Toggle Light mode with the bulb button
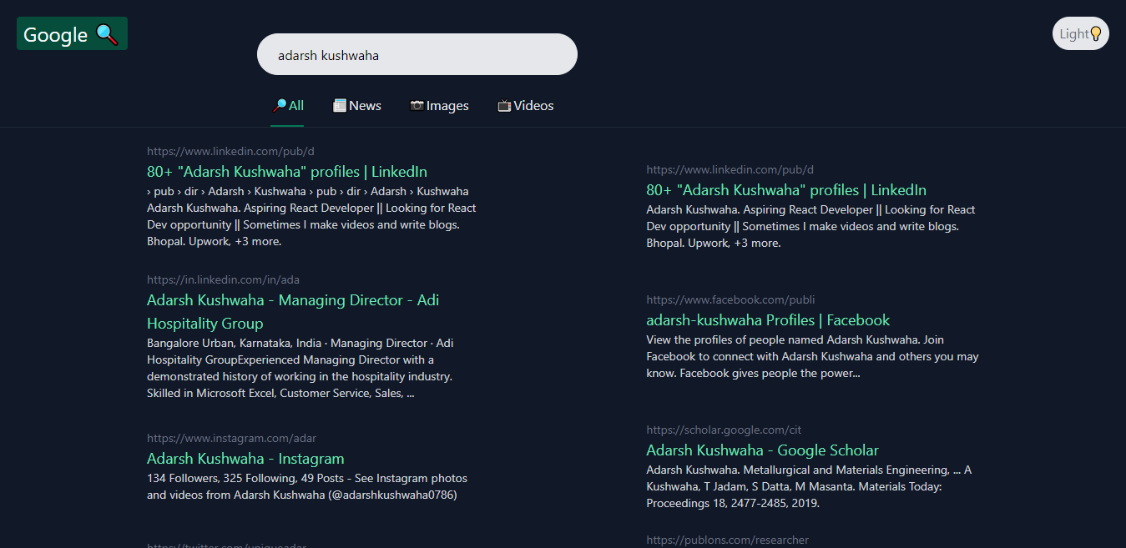Viewport: 1126px width, 548px height. pos(1081,33)
